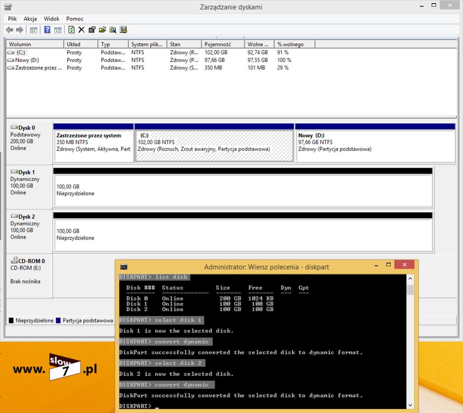
Task: Click diskpart scrollbar down arrow
Action: [410, 405]
